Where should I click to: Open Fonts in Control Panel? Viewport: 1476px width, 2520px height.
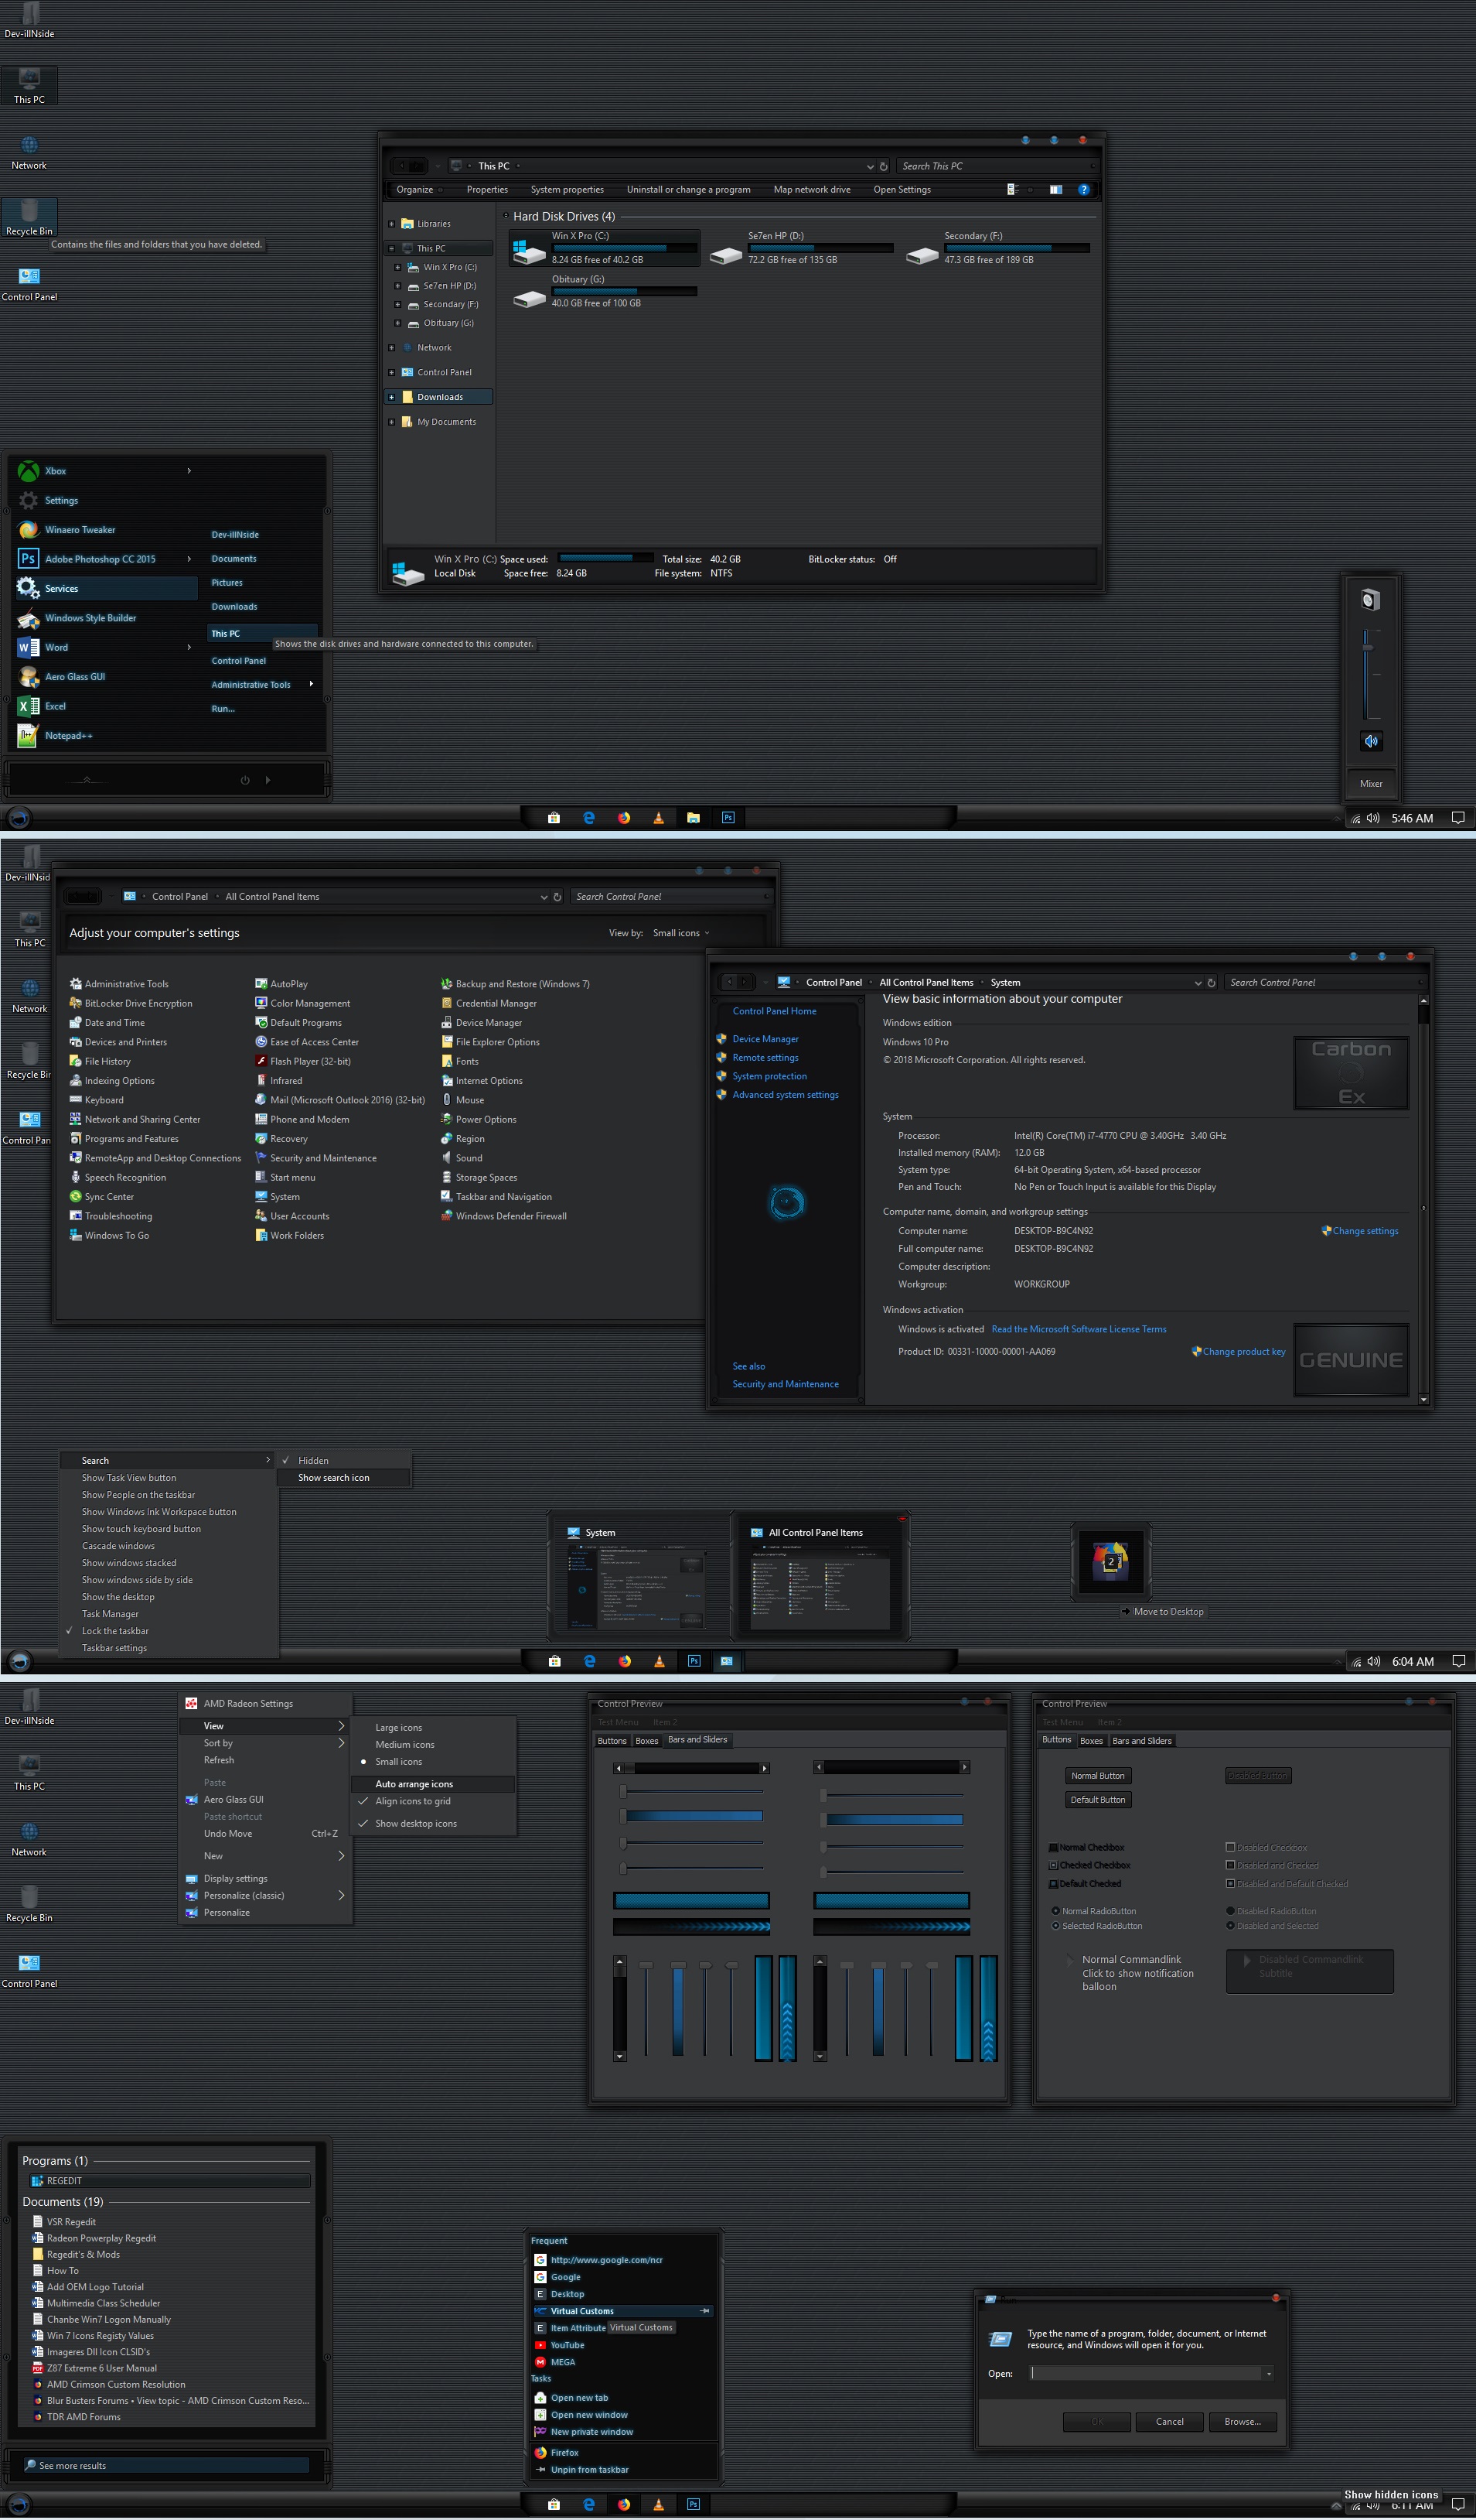(x=460, y=1061)
